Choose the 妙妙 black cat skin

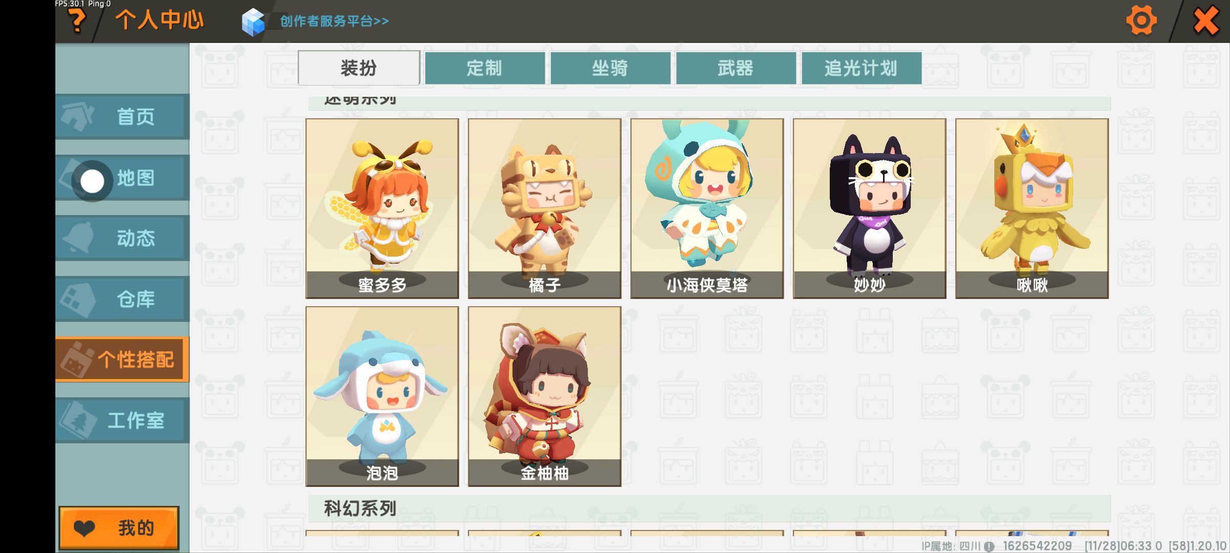click(870, 208)
